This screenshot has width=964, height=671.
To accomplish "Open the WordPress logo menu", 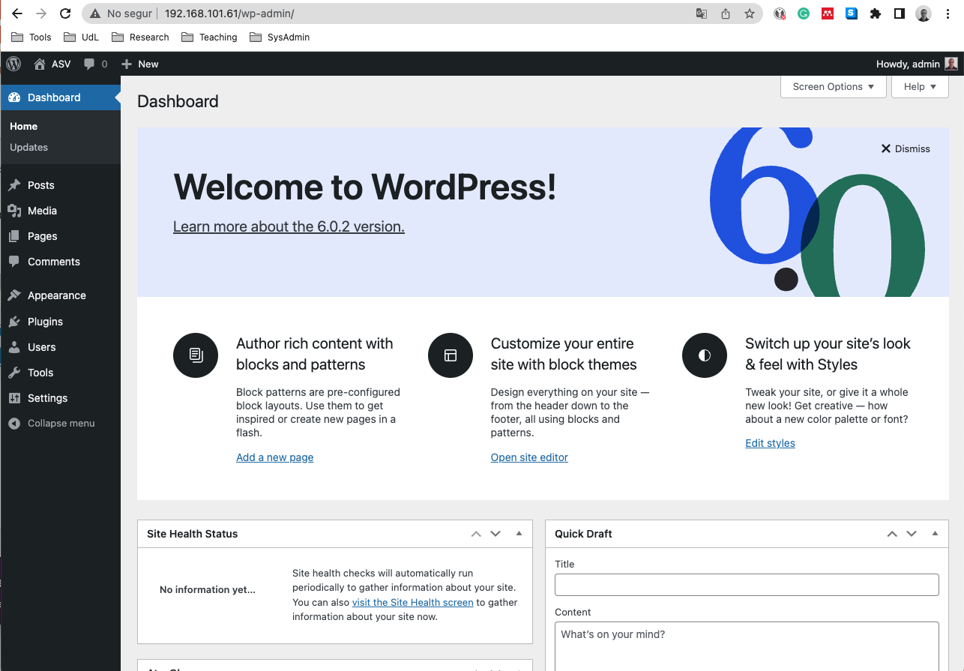I will pos(13,64).
